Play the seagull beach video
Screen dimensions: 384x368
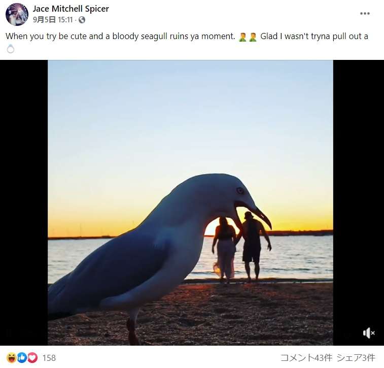pos(190,203)
